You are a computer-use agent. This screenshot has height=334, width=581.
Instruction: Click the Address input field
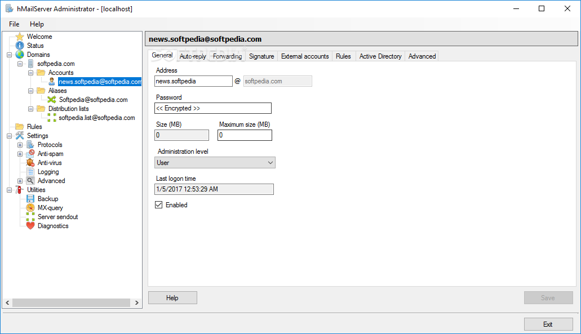[x=193, y=81]
